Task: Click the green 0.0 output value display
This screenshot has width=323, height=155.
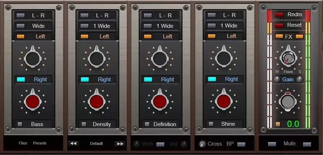Action: (293, 124)
